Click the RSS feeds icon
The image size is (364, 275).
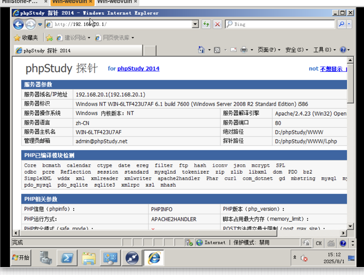217,50
